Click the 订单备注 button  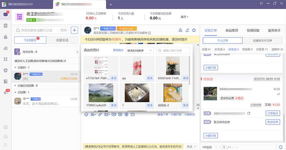point(273,113)
